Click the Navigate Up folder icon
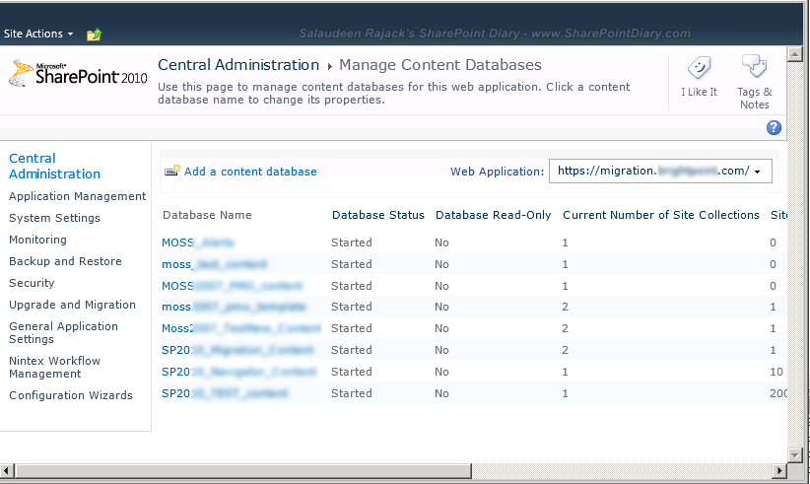The height and width of the screenshot is (484, 810). 94,35
